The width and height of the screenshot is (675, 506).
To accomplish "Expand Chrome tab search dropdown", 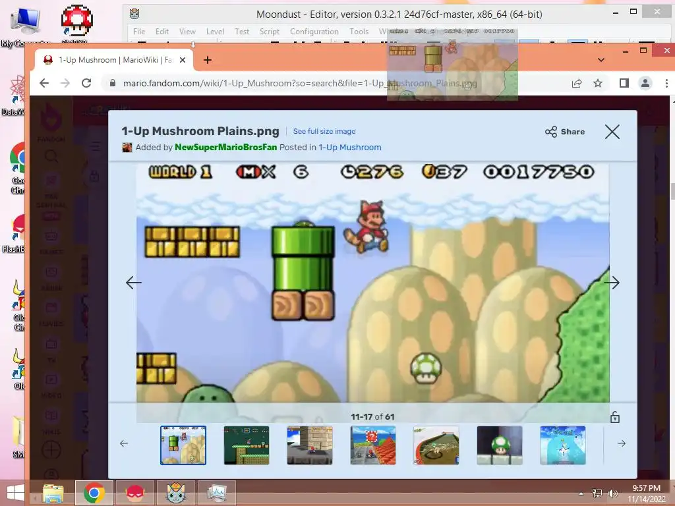I will [601, 60].
